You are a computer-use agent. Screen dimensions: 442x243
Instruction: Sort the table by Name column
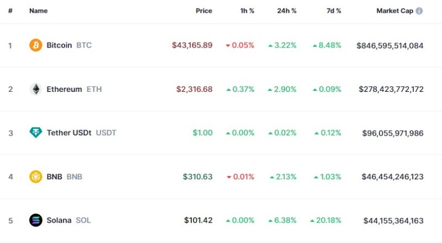click(38, 11)
